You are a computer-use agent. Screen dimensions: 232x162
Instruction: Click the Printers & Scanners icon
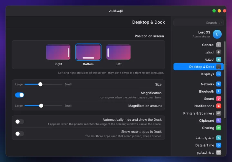click(218, 113)
